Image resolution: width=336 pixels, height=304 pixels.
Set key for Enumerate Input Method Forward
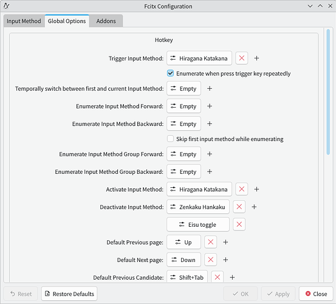point(184,106)
